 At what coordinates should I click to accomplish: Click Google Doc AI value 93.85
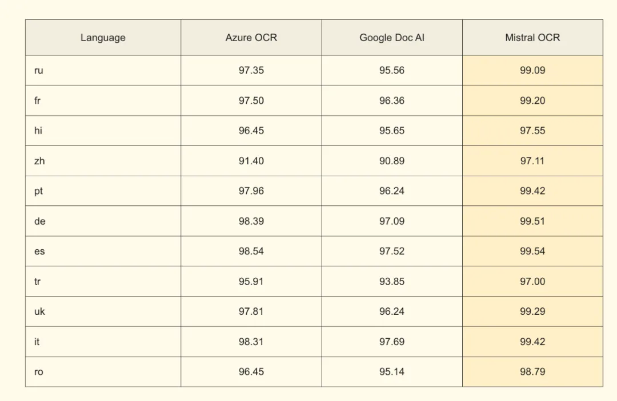click(x=392, y=282)
